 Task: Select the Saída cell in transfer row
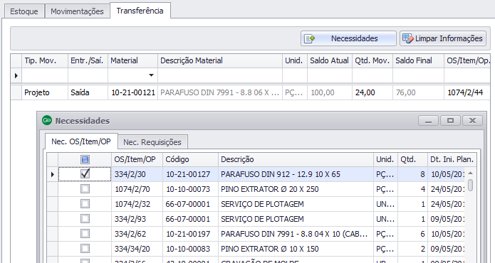click(88, 92)
